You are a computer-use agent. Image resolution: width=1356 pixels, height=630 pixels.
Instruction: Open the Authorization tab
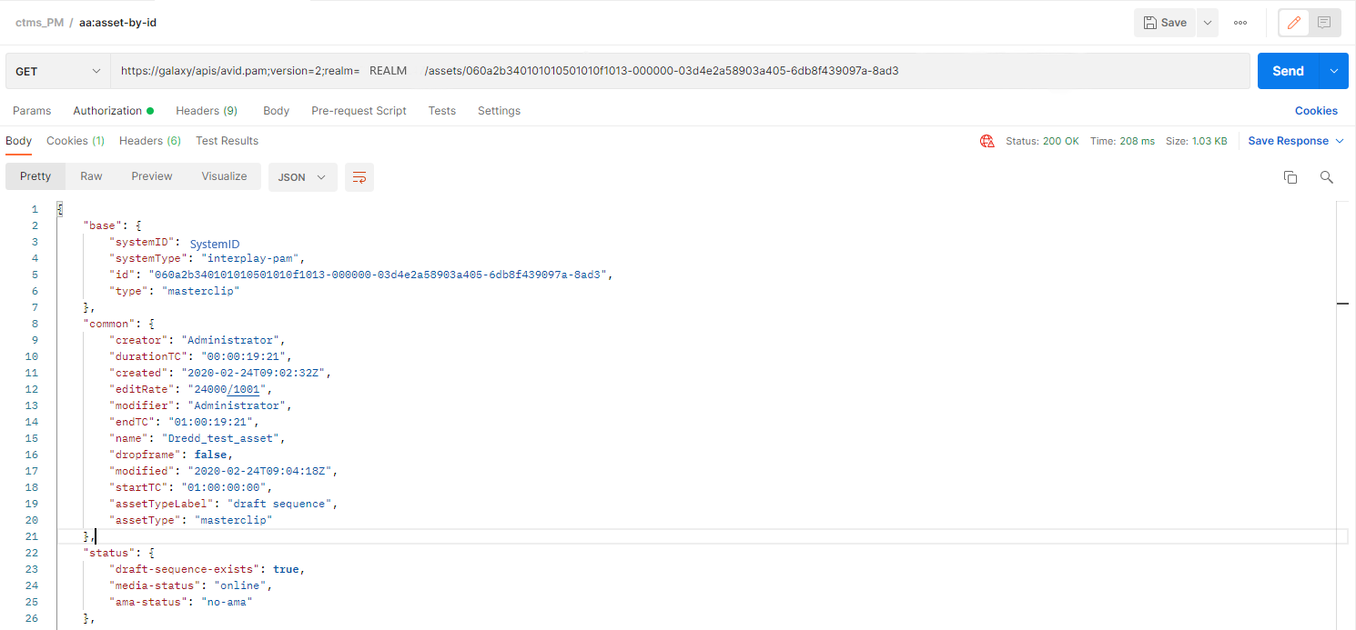point(113,111)
